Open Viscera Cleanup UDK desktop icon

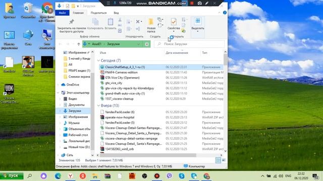click(x=9, y=94)
